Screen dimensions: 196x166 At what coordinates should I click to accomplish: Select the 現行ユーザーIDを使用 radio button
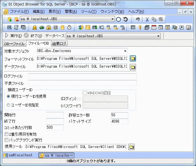tap(8, 96)
